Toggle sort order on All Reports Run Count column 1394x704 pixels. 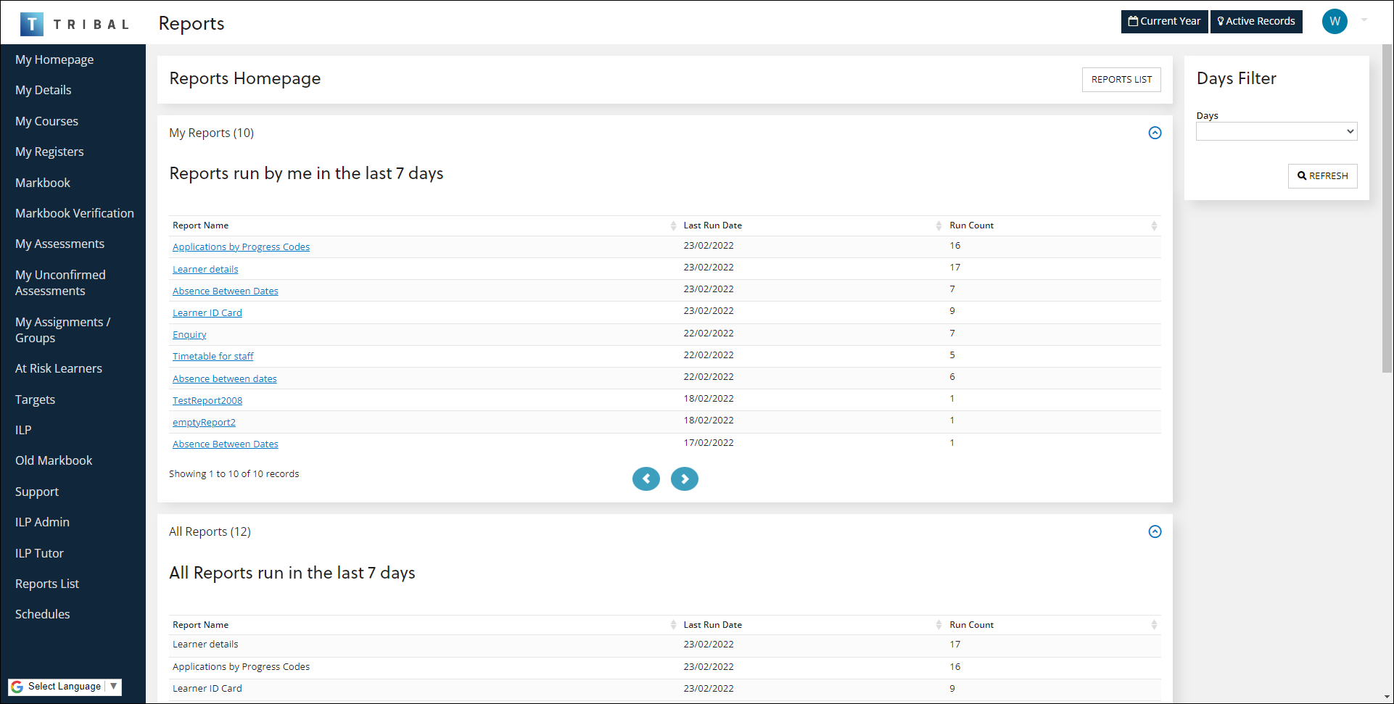(x=1155, y=624)
